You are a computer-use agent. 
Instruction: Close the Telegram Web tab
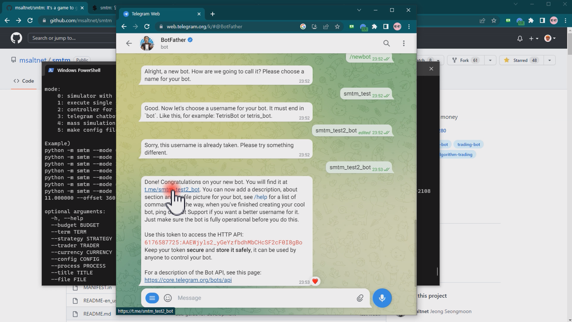click(199, 14)
